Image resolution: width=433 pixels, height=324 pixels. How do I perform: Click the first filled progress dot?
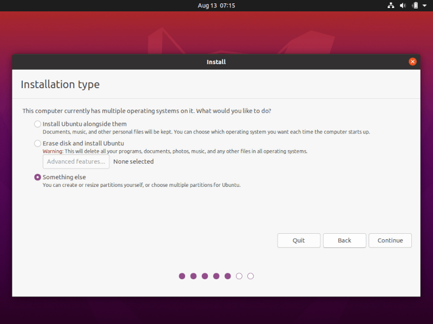click(x=182, y=276)
